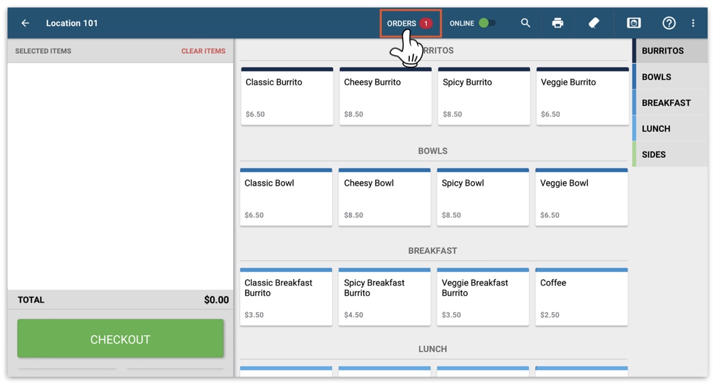Go back using the arrow icon
The width and height of the screenshot is (715, 387).
[25, 22]
